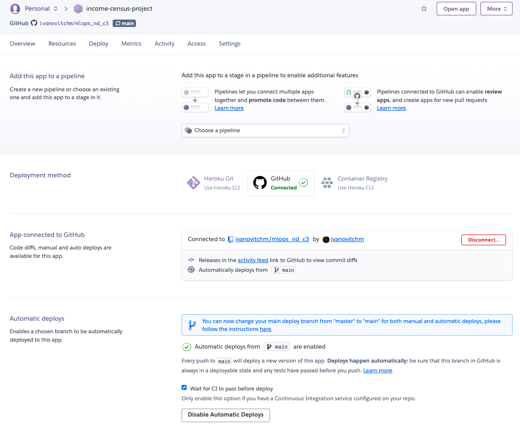Screen dimensions: 520x424
Task: Click the automatic deploys enabled check icon
Action: click(187, 347)
